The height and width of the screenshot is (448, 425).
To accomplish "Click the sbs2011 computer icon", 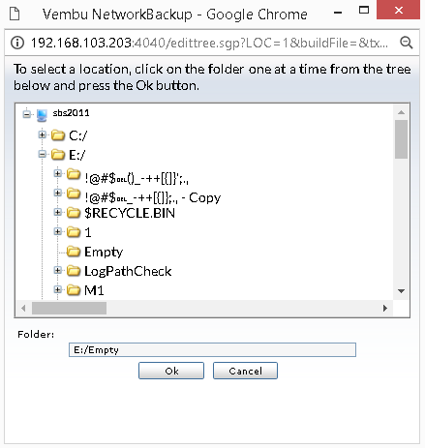I will coord(42,115).
